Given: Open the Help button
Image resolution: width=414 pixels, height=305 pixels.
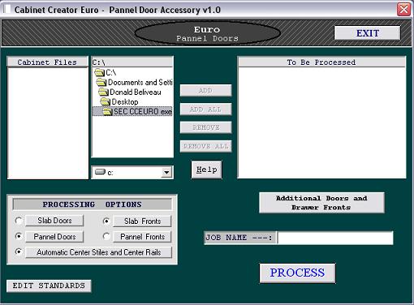Looking at the screenshot, I should 206,170.
